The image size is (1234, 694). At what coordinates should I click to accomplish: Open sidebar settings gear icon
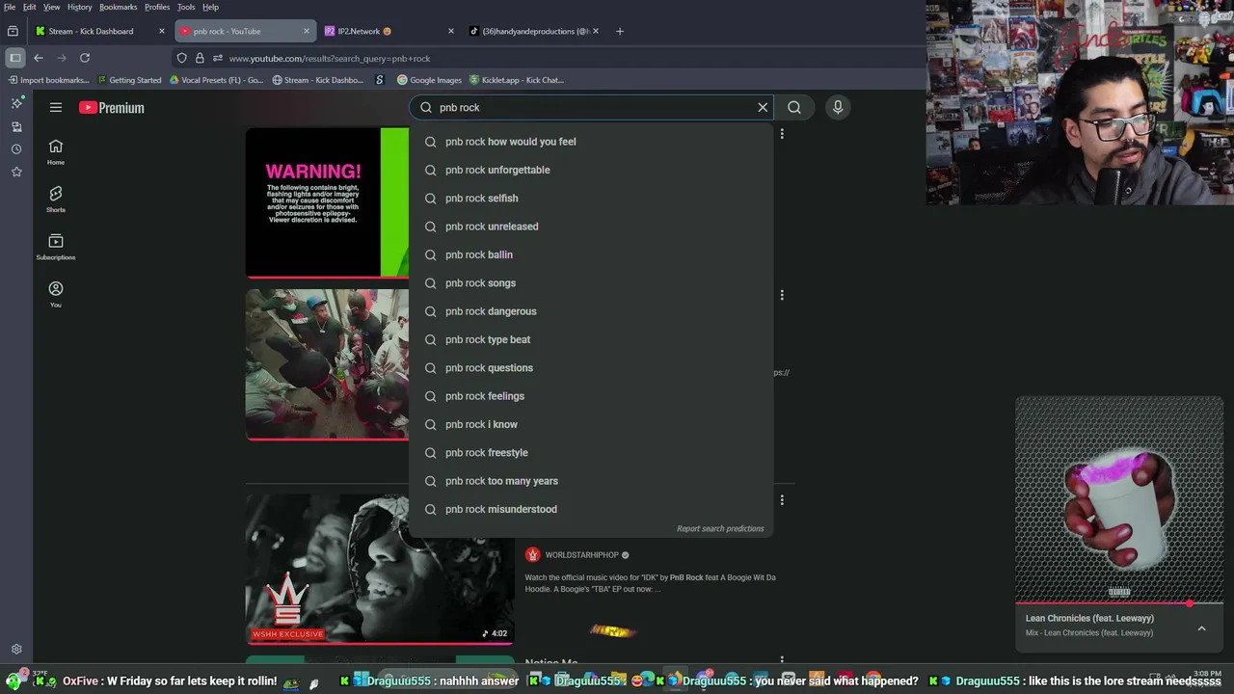[16, 650]
